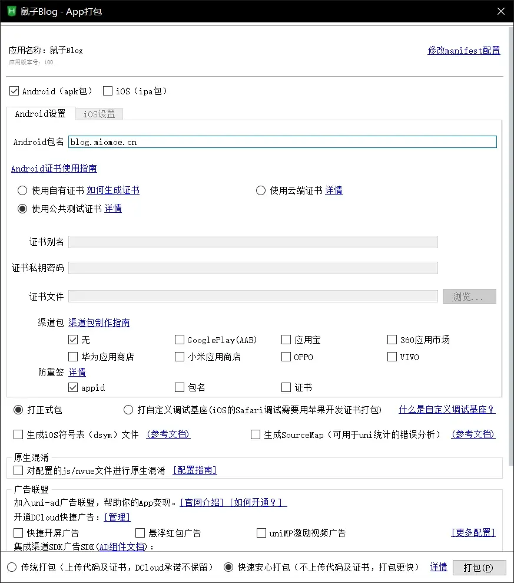Click the 打包(P) button
514x583 pixels.
[479, 567]
